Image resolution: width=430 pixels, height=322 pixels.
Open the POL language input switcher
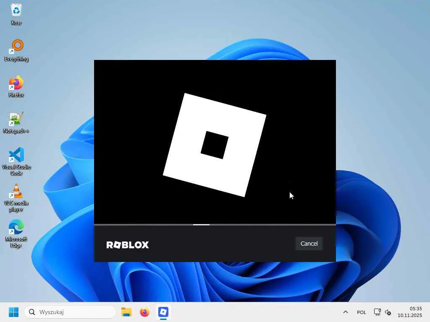coord(362,312)
